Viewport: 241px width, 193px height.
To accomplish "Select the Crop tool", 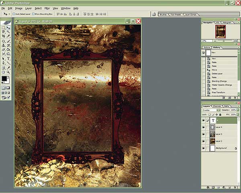I will pyautogui.click(x=4, y=37).
